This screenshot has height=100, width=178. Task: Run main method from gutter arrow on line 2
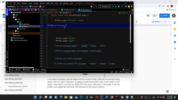pyautogui.click(x=44, y=15)
